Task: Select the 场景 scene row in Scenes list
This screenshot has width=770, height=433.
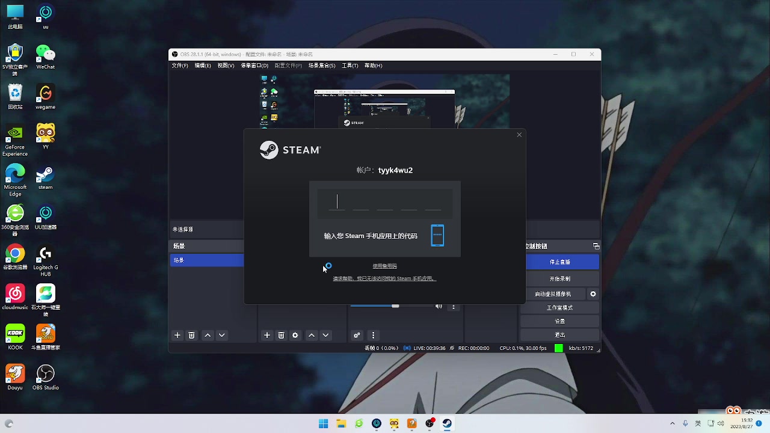Action: click(x=208, y=260)
